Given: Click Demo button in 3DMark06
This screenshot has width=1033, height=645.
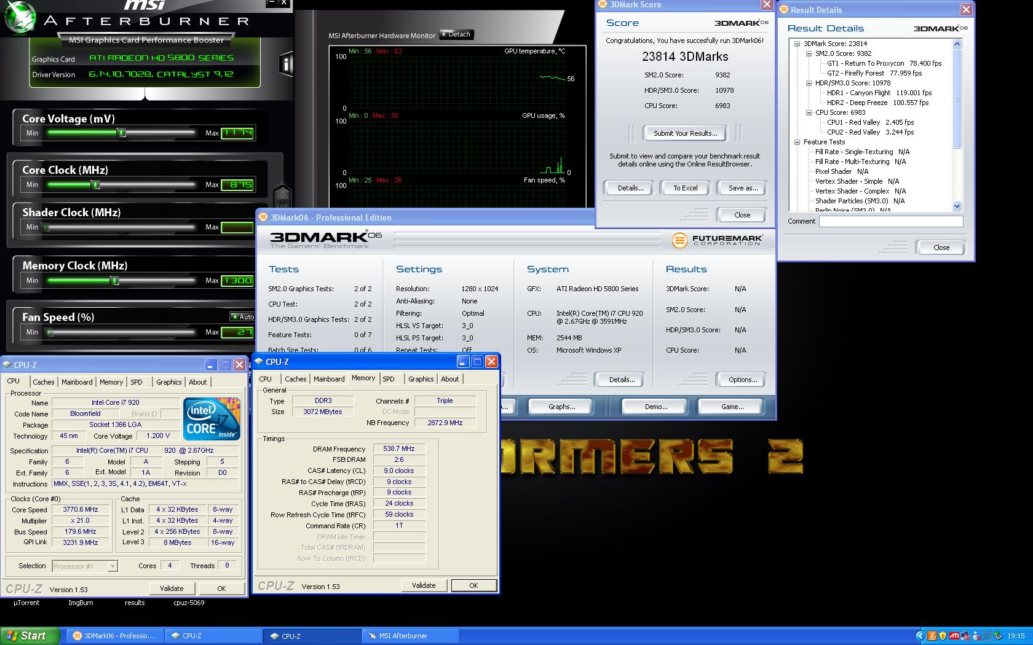Looking at the screenshot, I should click(656, 407).
